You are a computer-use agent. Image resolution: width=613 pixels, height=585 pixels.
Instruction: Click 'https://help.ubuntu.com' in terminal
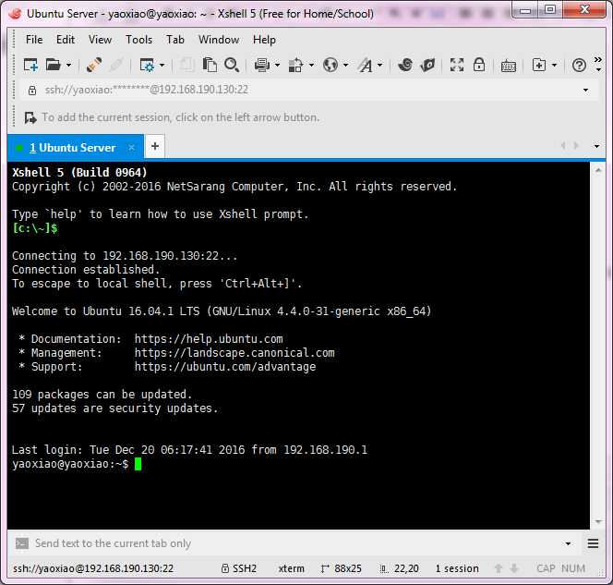209,339
